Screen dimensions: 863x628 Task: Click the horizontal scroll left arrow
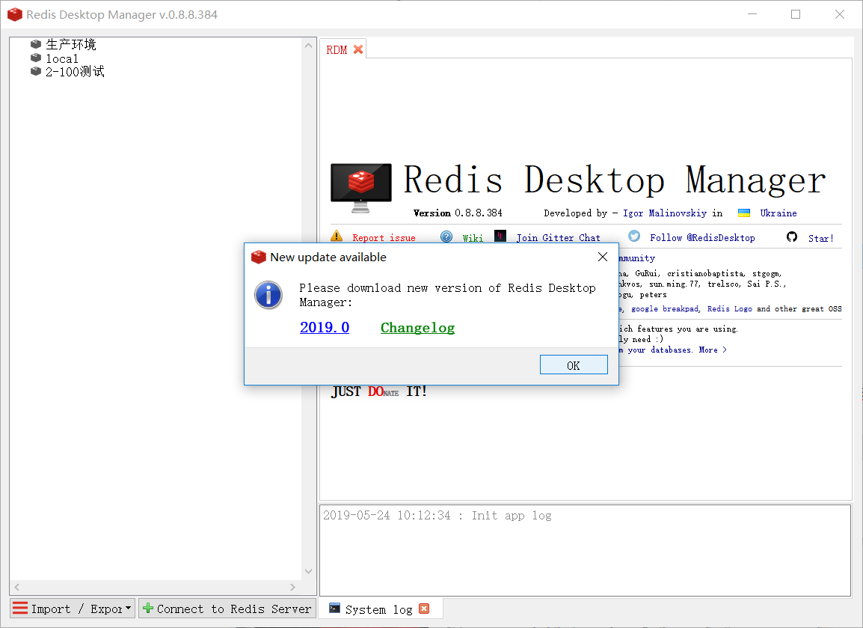click(x=17, y=587)
